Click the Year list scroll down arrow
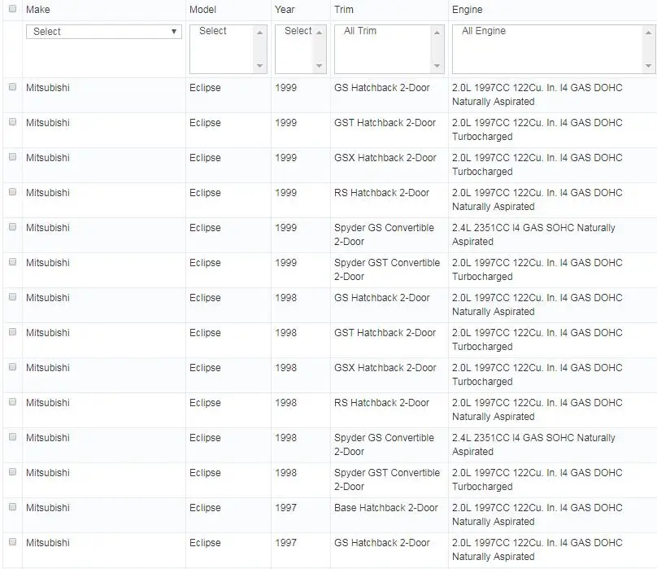The width and height of the screenshot is (657, 569). pos(320,66)
